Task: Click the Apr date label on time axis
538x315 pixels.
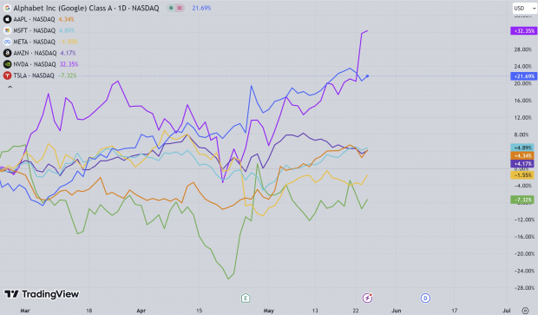Action: [141, 311]
